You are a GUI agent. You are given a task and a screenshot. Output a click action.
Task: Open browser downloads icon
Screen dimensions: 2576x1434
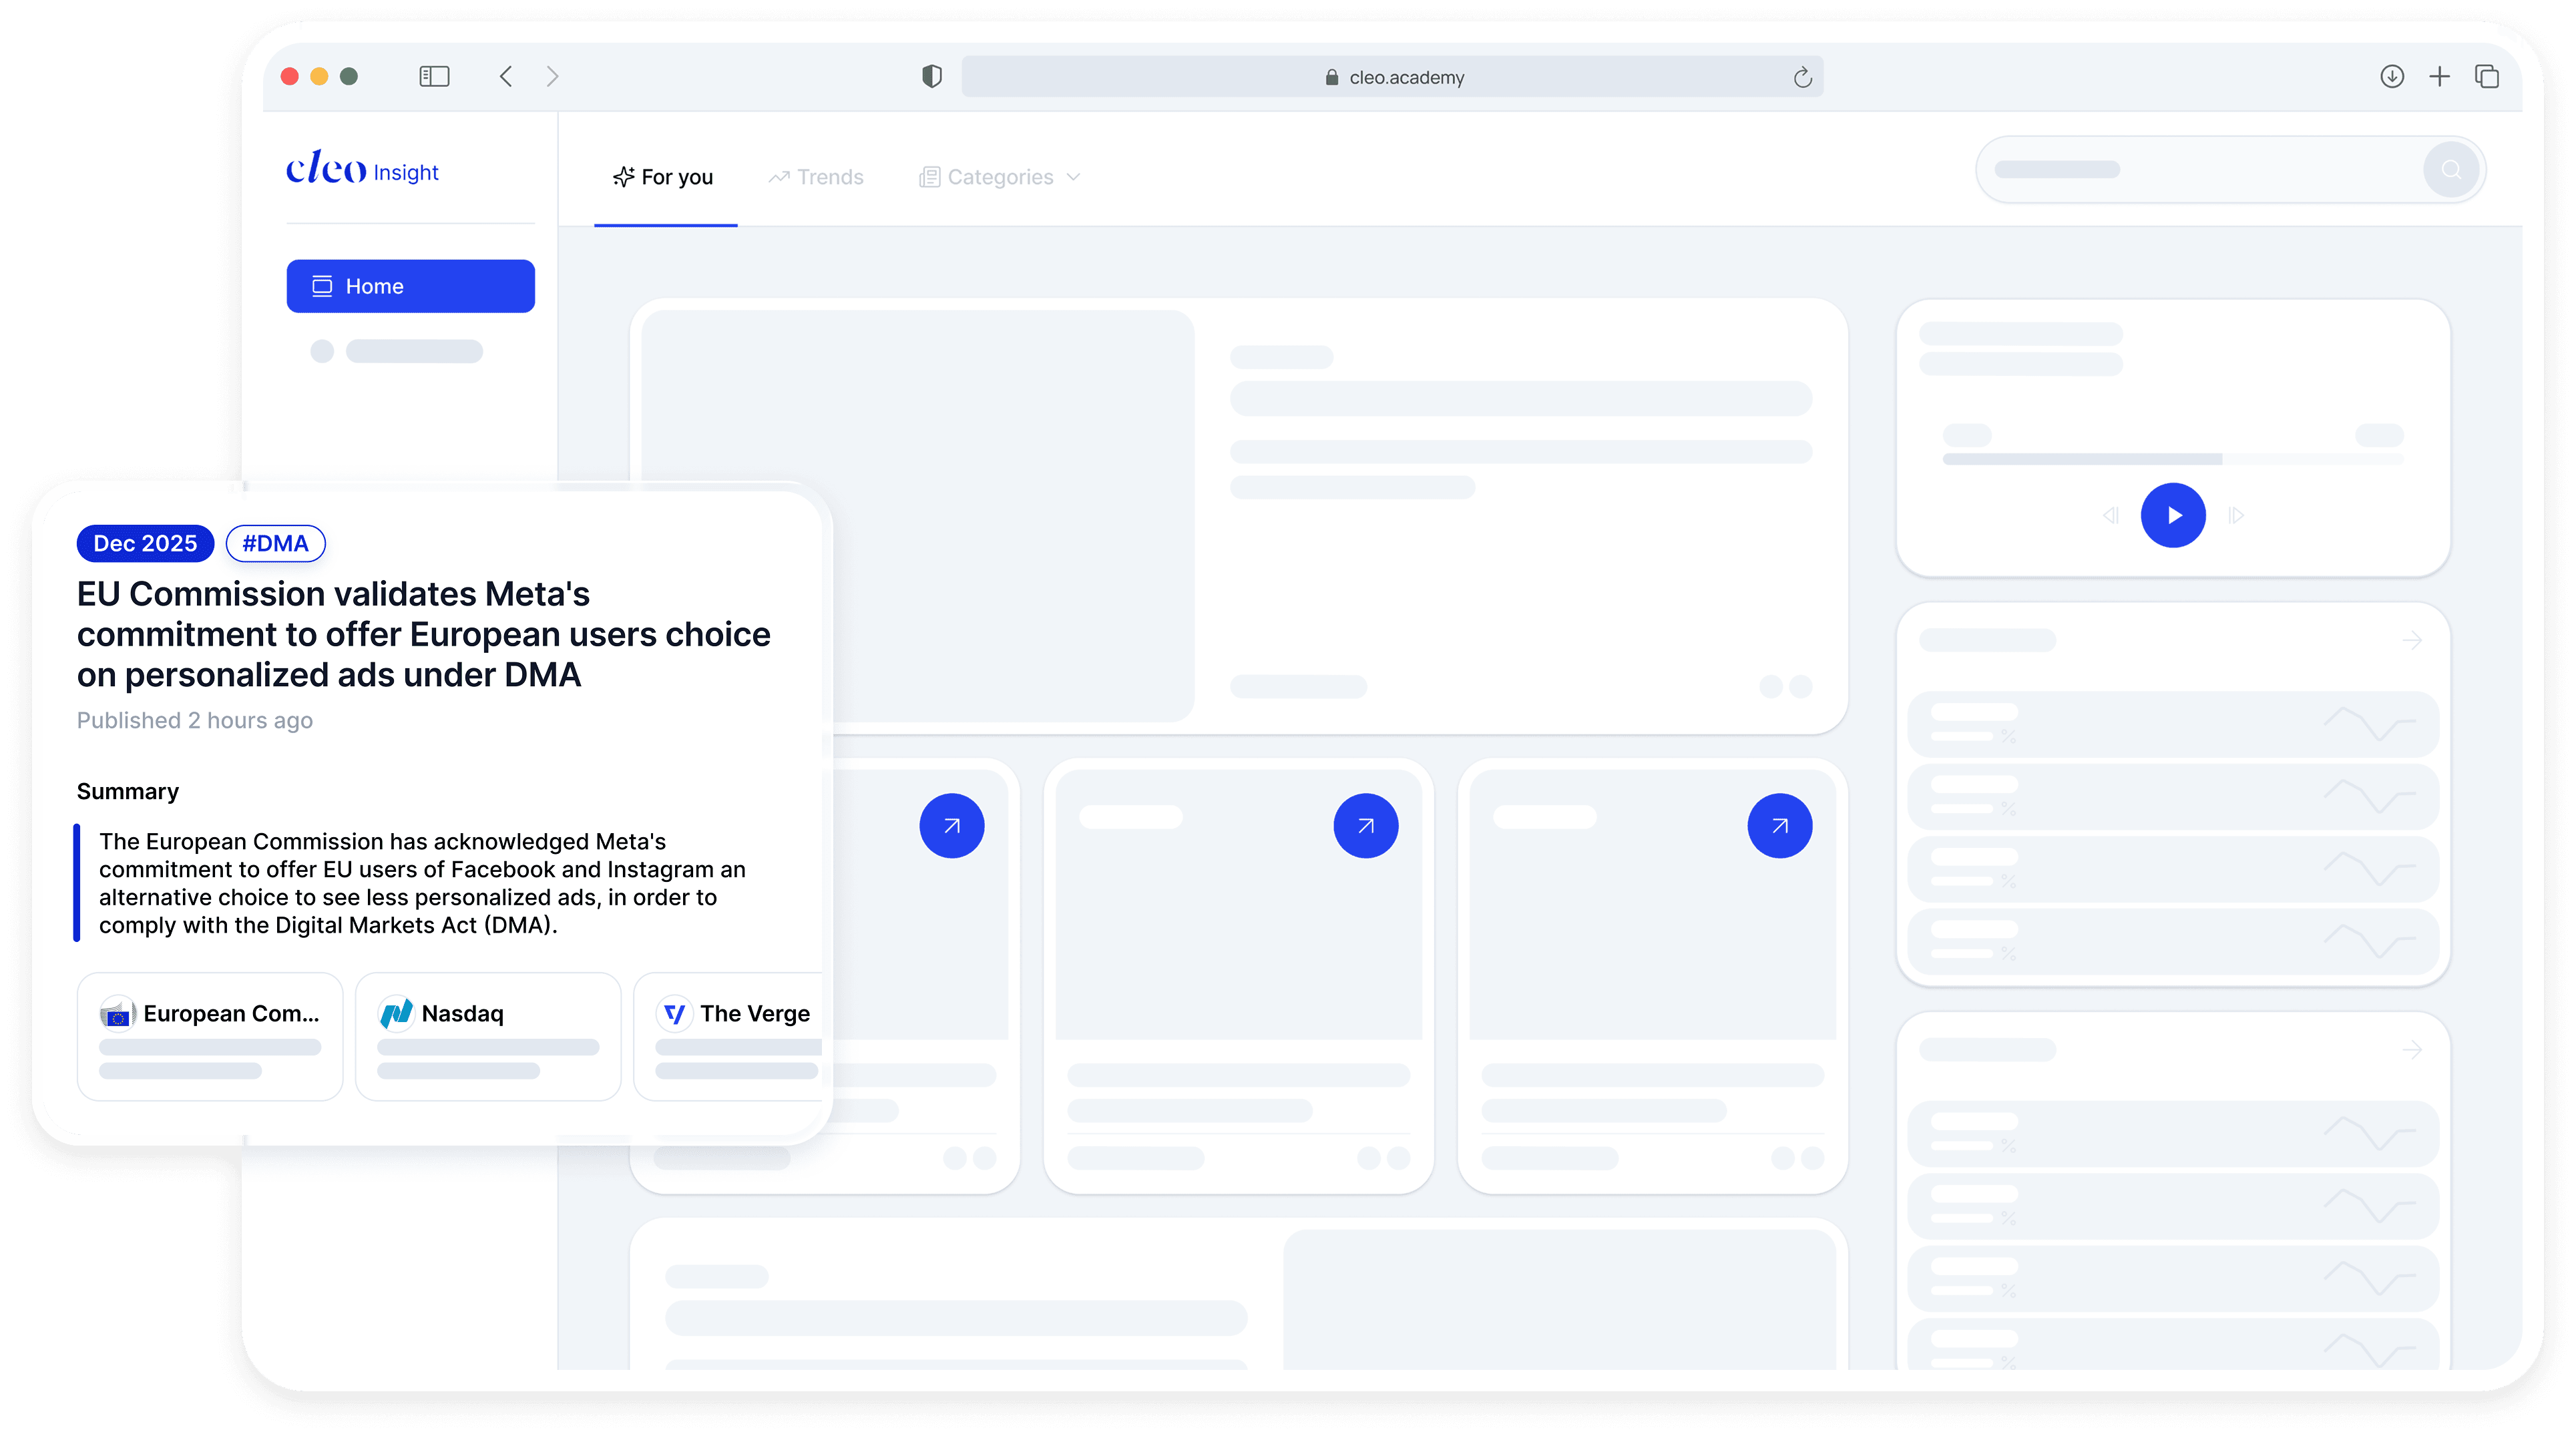[x=2392, y=77]
